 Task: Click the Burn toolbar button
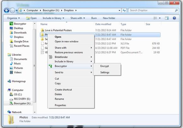pyautogui.click(x=94, y=18)
